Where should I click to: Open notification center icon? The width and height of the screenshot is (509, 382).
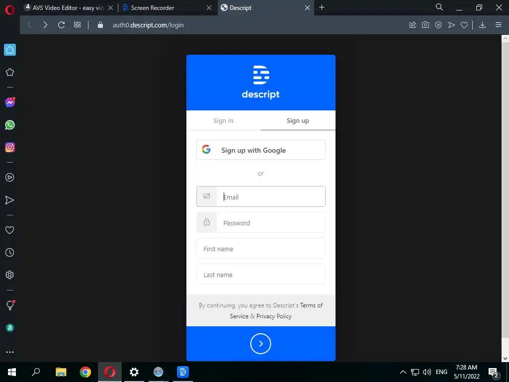494,373
